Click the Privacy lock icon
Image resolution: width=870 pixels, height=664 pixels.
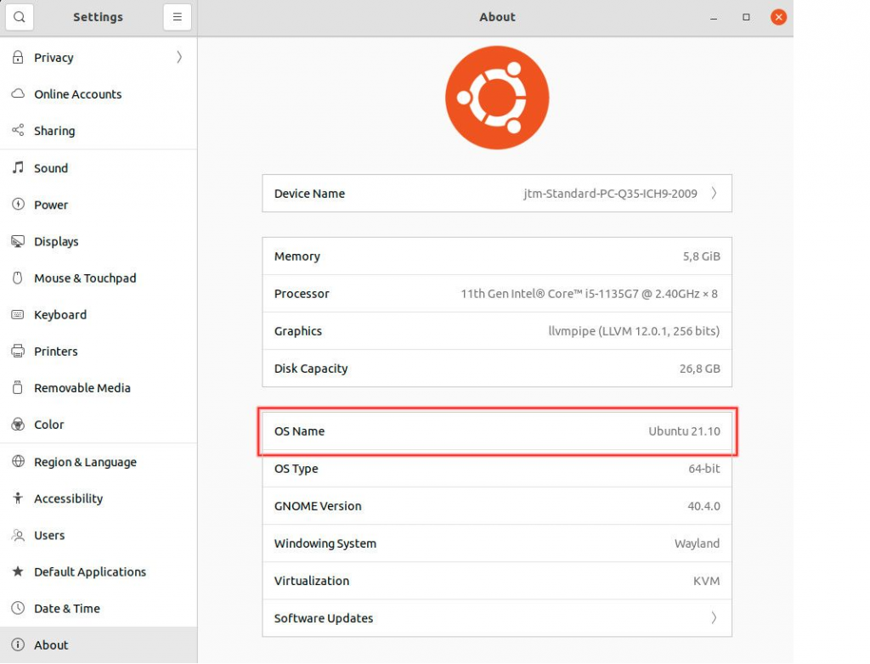point(18,57)
